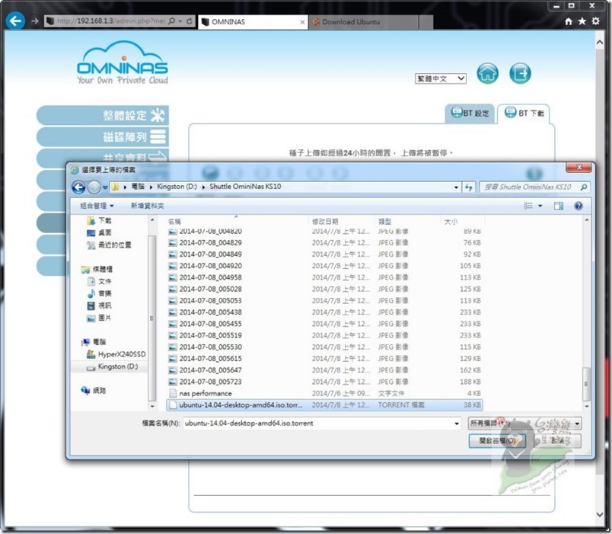Screen dimensions: 612x534
Task: Click the OMNINAS cloud logo
Action: tap(123, 62)
